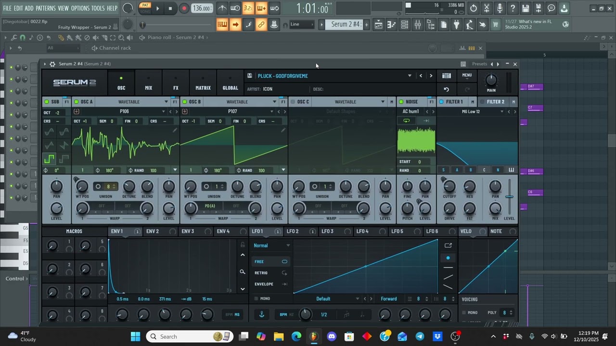Image resolution: width=616 pixels, height=346 pixels.
Task: Click the OSC A F1 routing button
Action: (175, 102)
